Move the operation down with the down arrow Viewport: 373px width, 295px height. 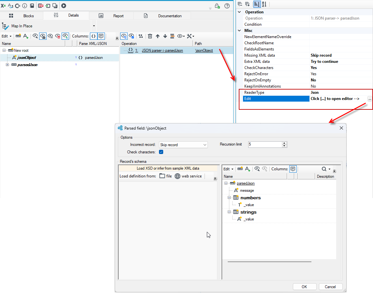click(x=165, y=36)
